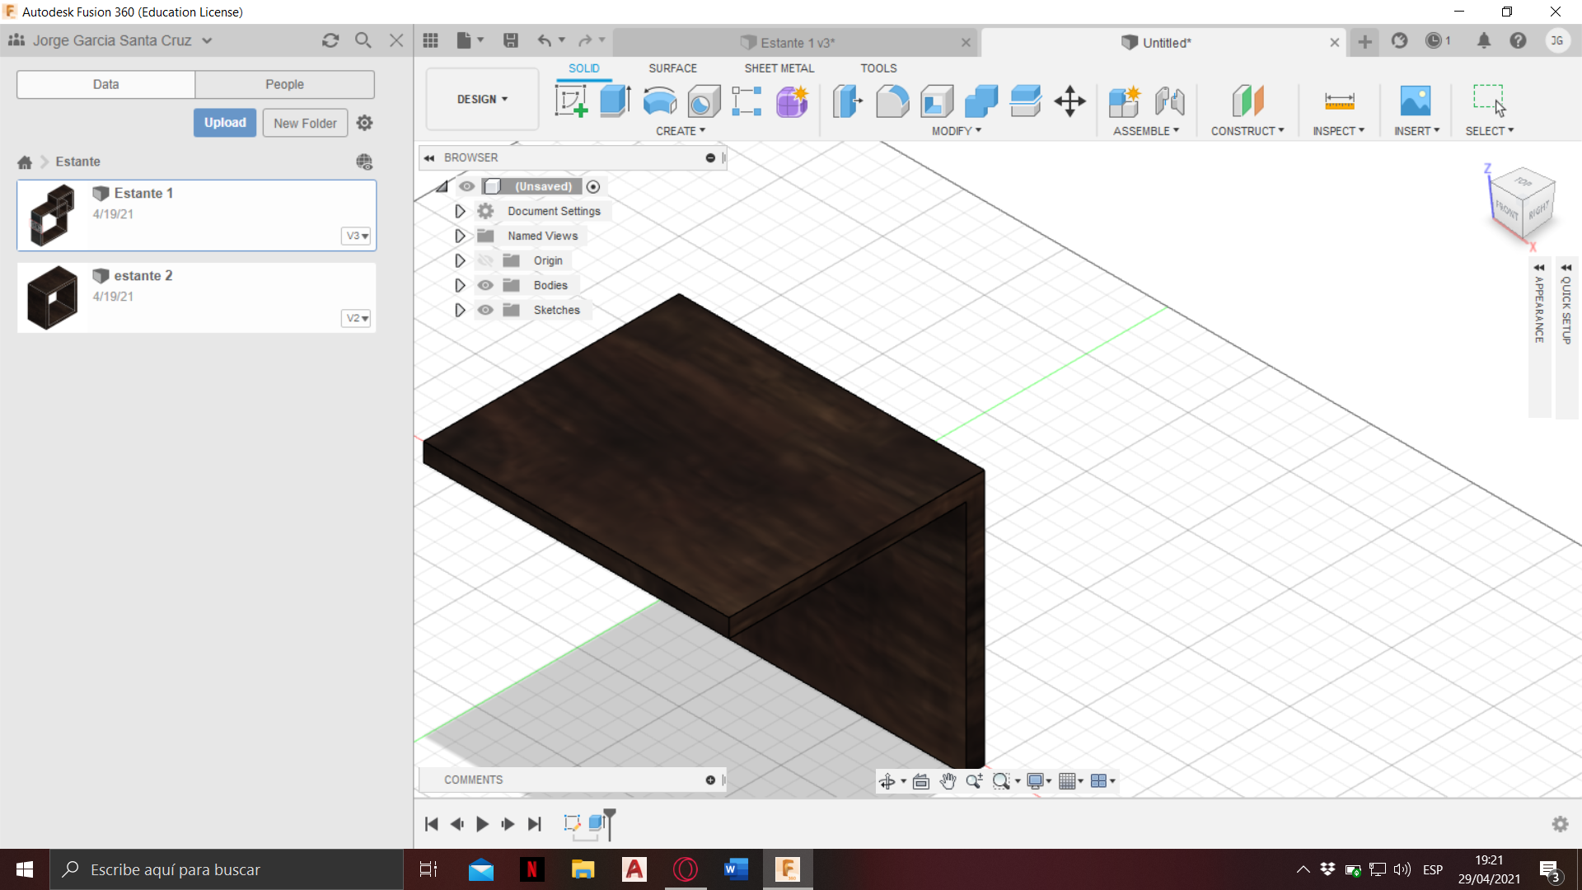
Task: Click the ViewCube to reorient view
Action: [x=1521, y=203]
